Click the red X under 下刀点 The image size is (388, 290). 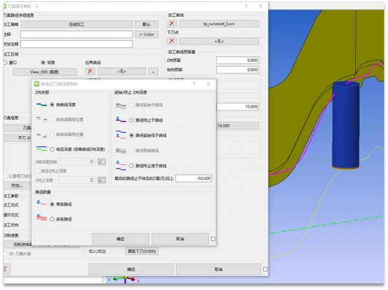172,40
